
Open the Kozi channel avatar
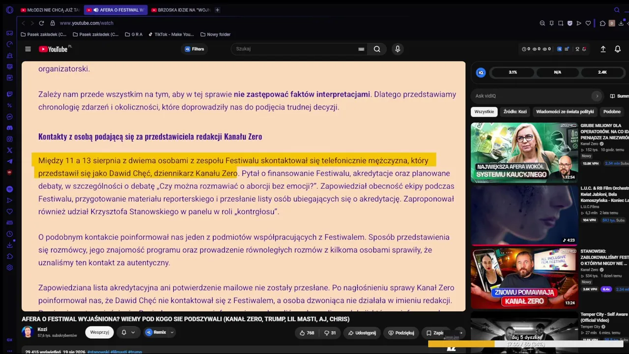(28, 332)
